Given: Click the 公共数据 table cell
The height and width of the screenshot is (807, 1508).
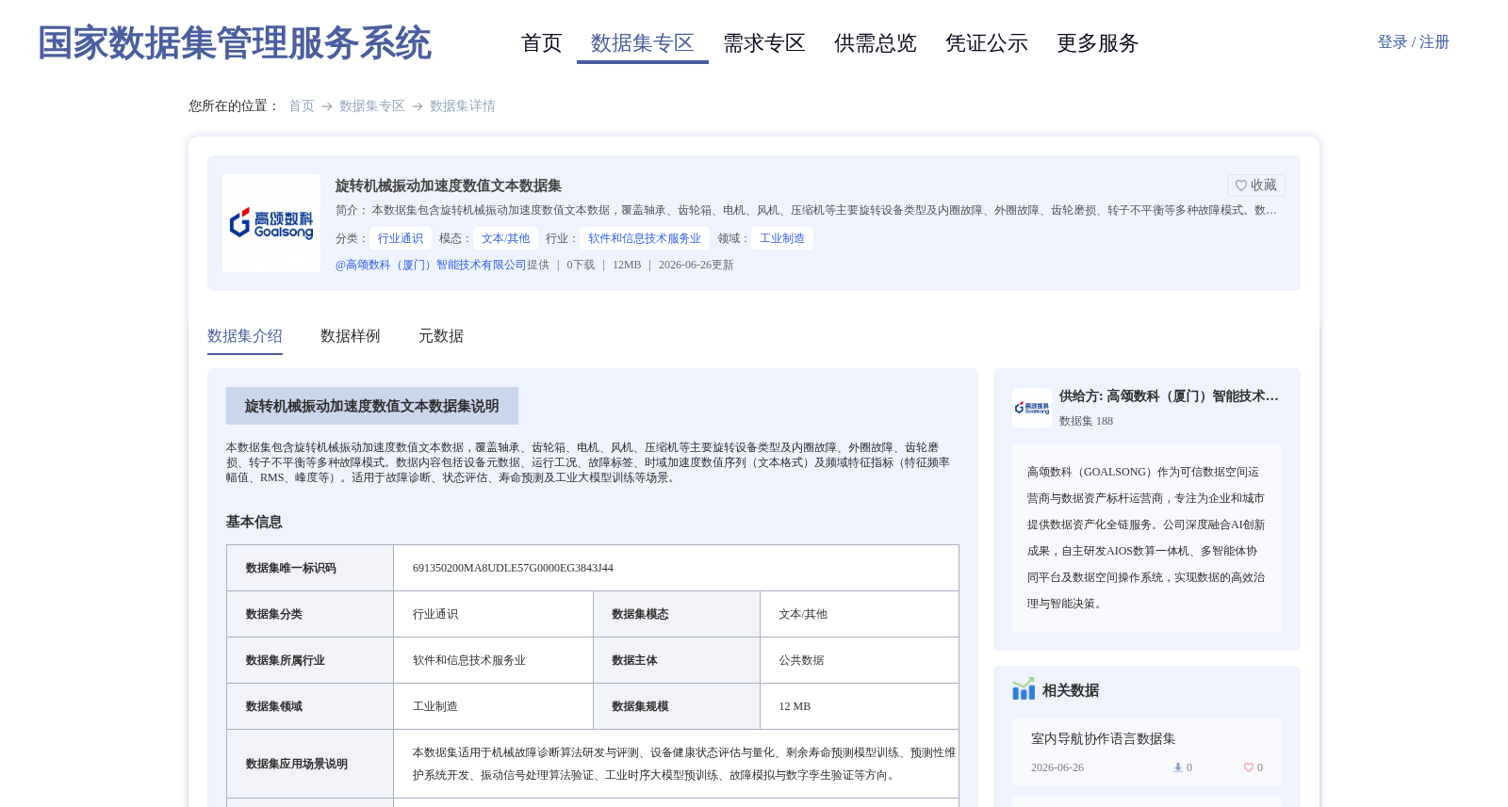Looking at the screenshot, I should (x=801, y=660).
